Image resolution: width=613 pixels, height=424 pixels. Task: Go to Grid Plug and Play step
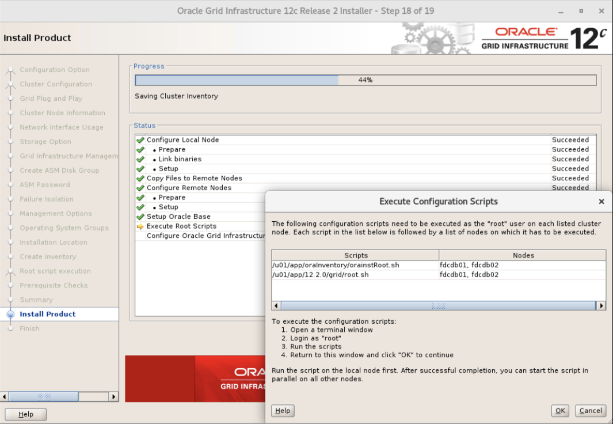(51, 99)
